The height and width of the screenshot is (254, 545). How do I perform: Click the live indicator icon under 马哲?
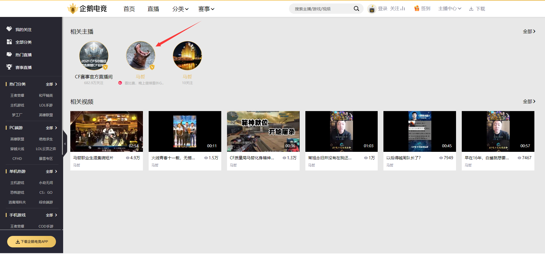point(120,83)
